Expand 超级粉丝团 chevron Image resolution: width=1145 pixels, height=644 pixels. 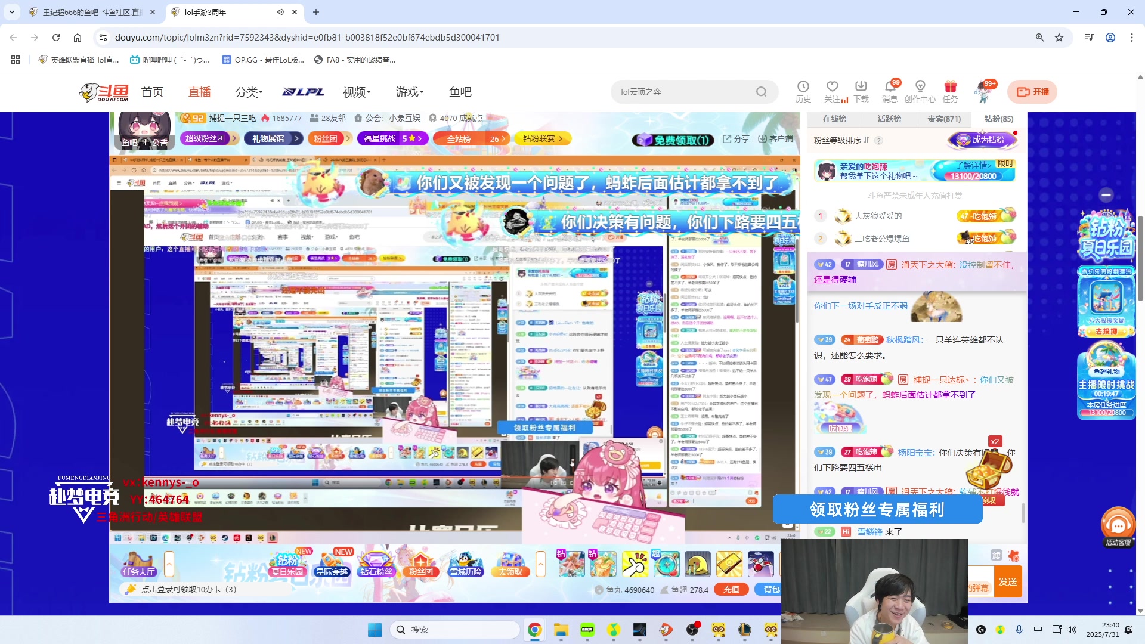point(234,138)
